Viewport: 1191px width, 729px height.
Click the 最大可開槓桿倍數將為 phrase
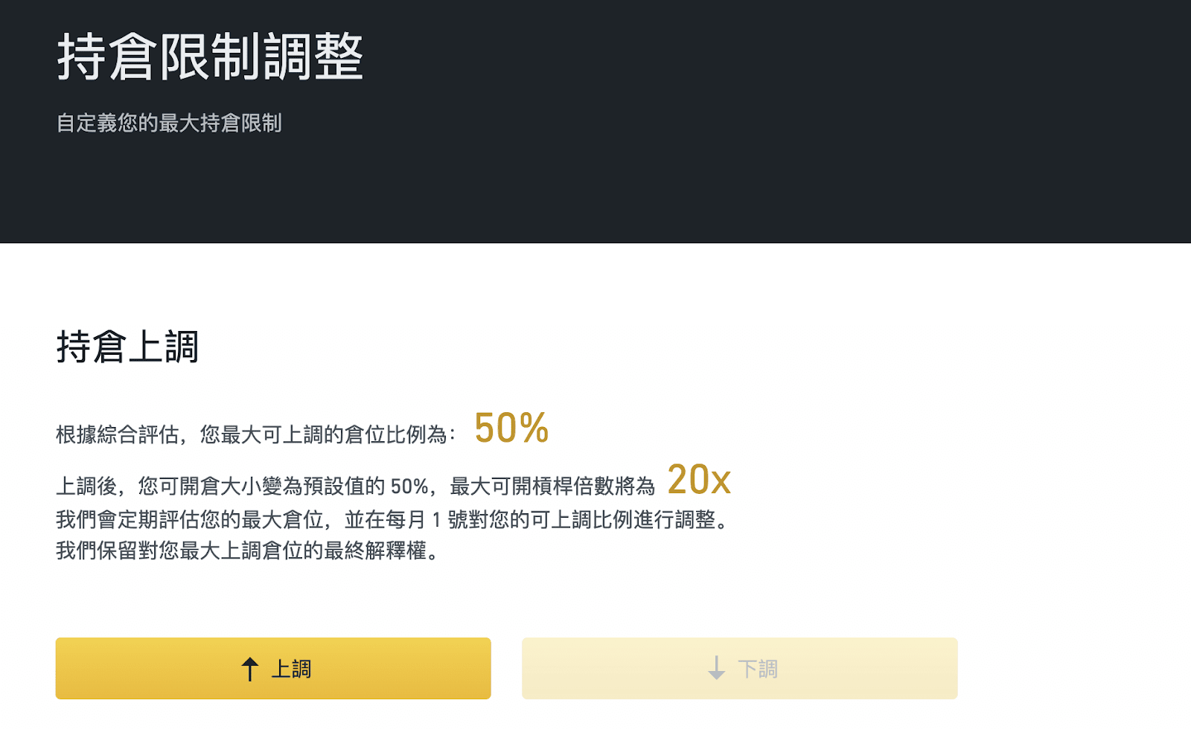pyautogui.click(x=552, y=486)
